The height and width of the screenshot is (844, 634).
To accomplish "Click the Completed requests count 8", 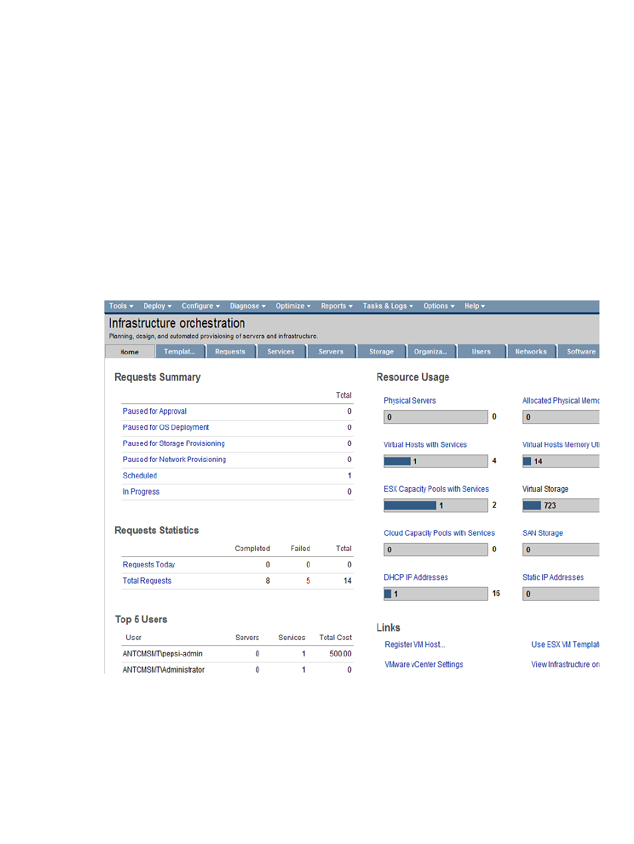I will click(x=268, y=581).
